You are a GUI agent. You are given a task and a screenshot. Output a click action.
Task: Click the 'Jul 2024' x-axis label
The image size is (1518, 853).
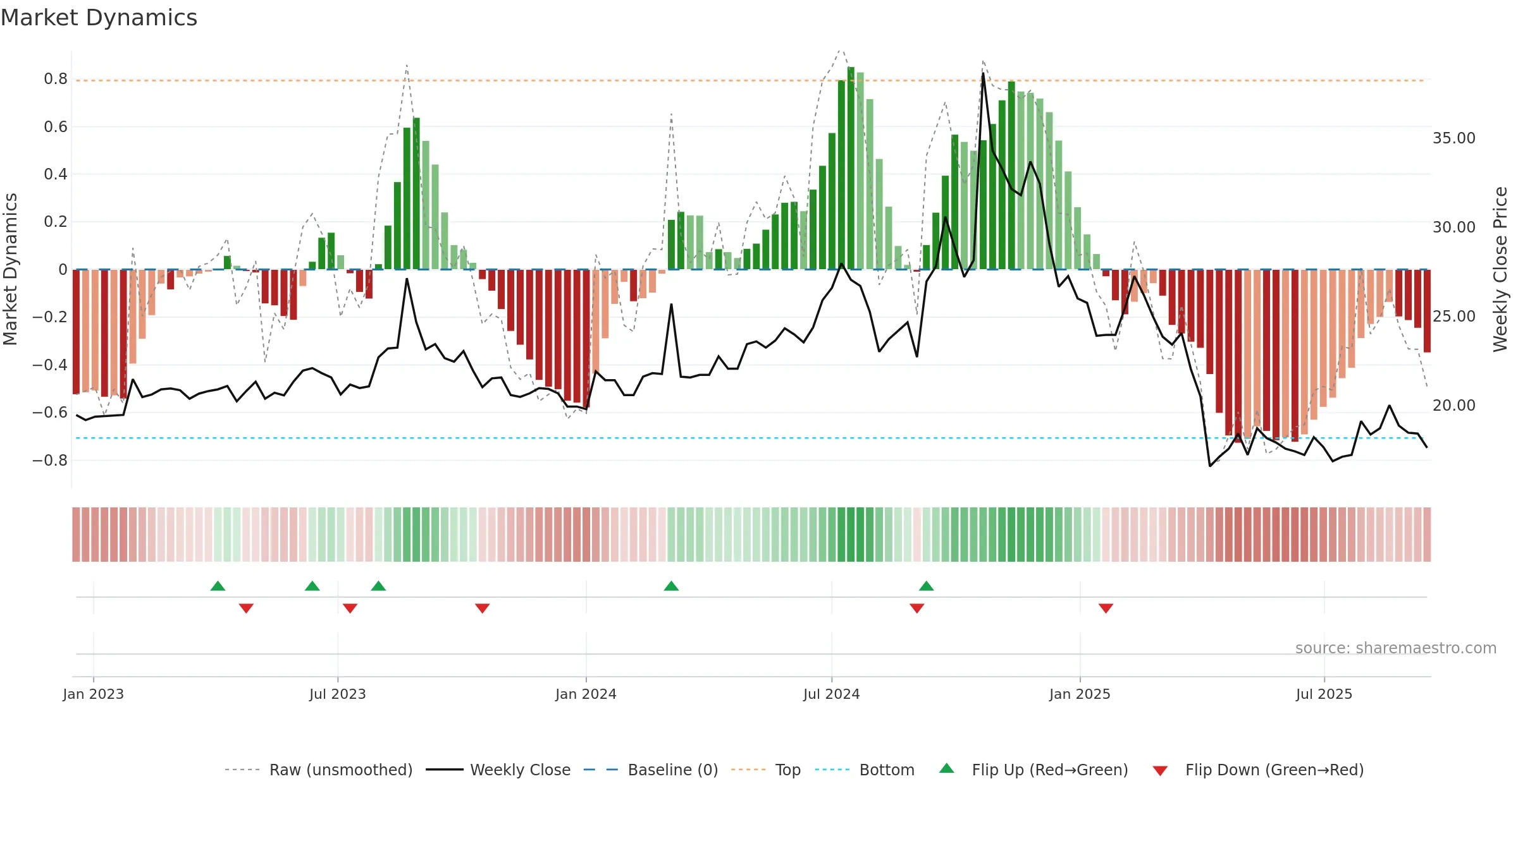[x=832, y=694]
